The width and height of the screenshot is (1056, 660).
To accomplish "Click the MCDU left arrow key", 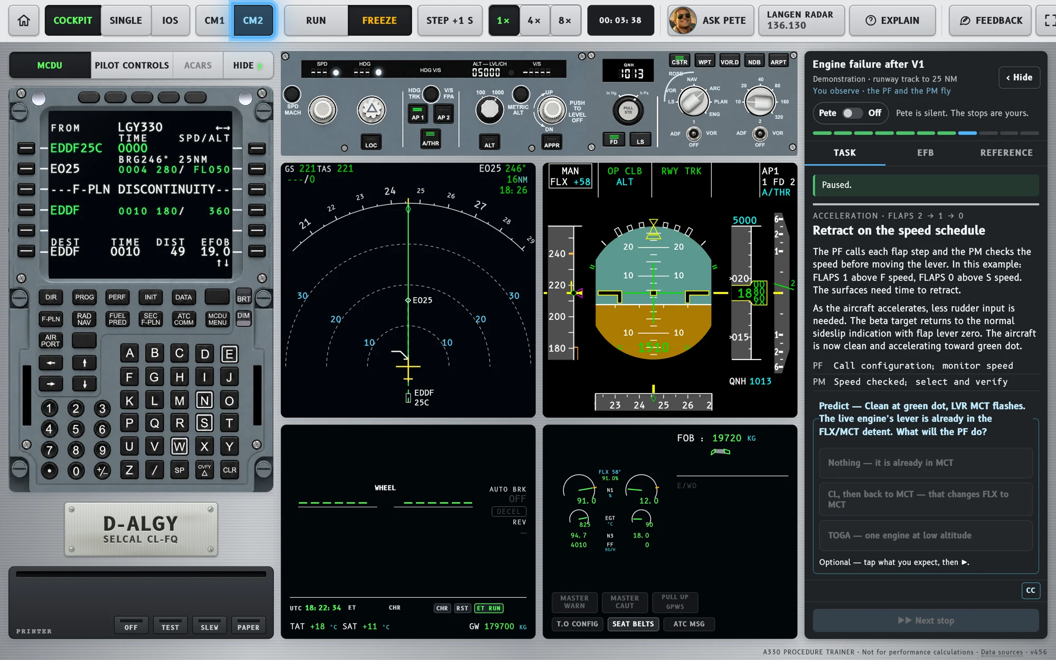I will pos(51,363).
